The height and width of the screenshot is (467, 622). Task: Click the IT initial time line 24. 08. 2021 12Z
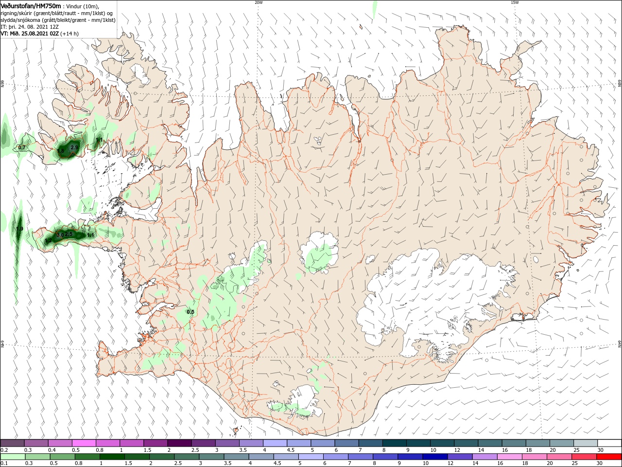coord(30,27)
